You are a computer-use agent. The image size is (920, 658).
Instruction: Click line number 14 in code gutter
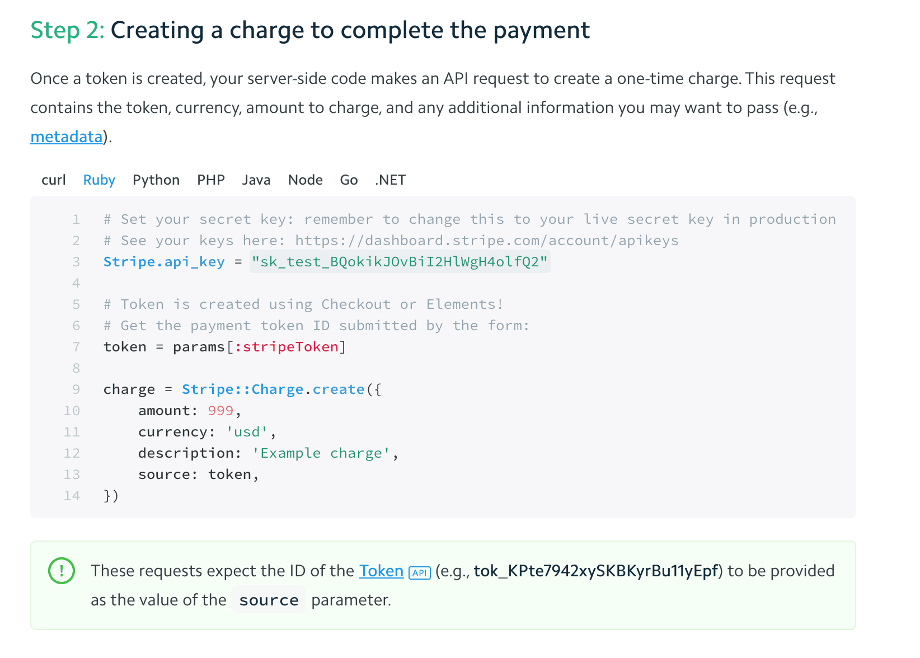pos(72,496)
